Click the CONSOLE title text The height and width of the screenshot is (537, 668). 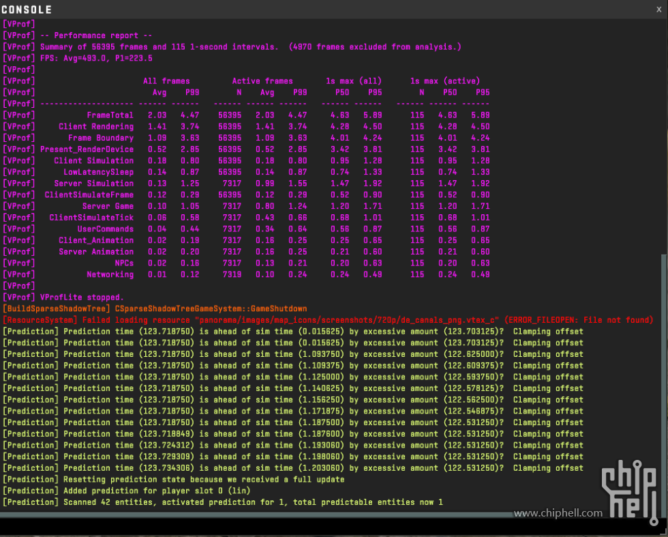(27, 10)
